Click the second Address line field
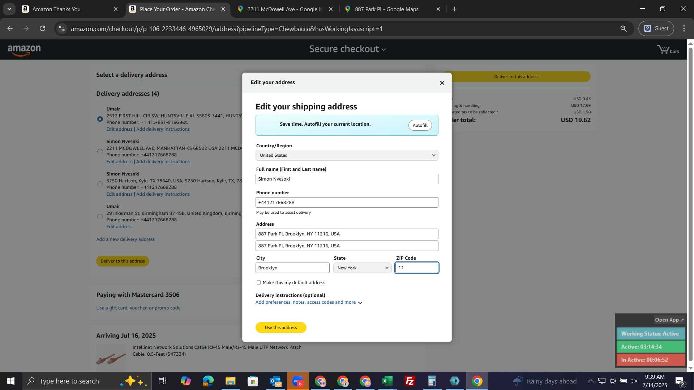The width and height of the screenshot is (694, 390). (347, 246)
